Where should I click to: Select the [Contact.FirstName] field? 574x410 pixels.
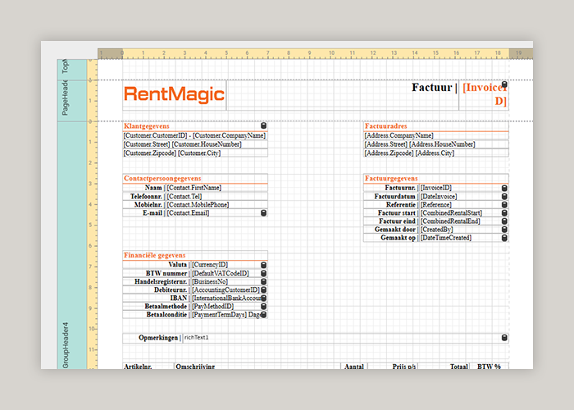click(216, 188)
